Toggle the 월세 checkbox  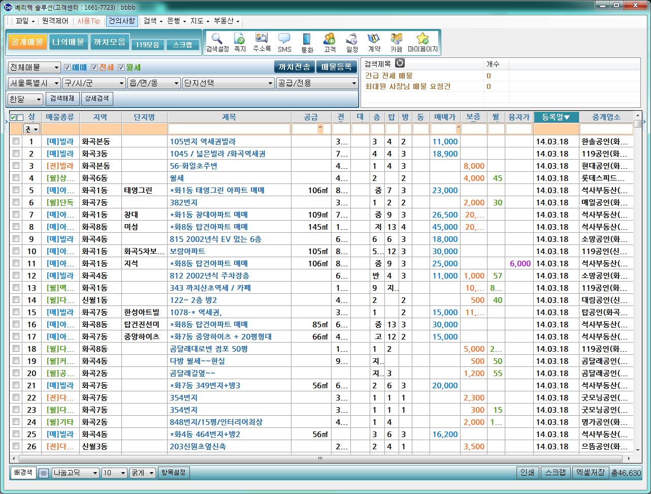coord(121,67)
